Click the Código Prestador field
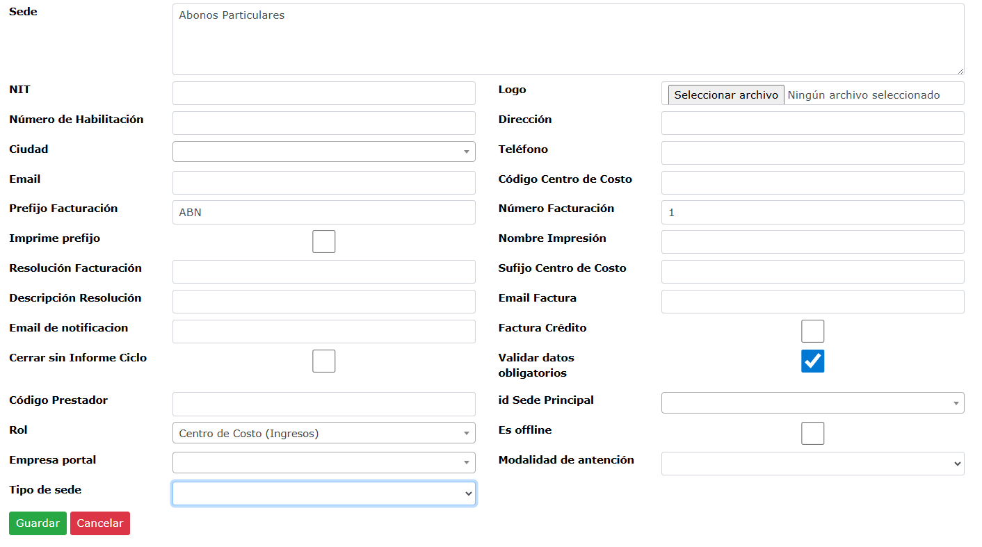982x547 pixels. [324, 404]
